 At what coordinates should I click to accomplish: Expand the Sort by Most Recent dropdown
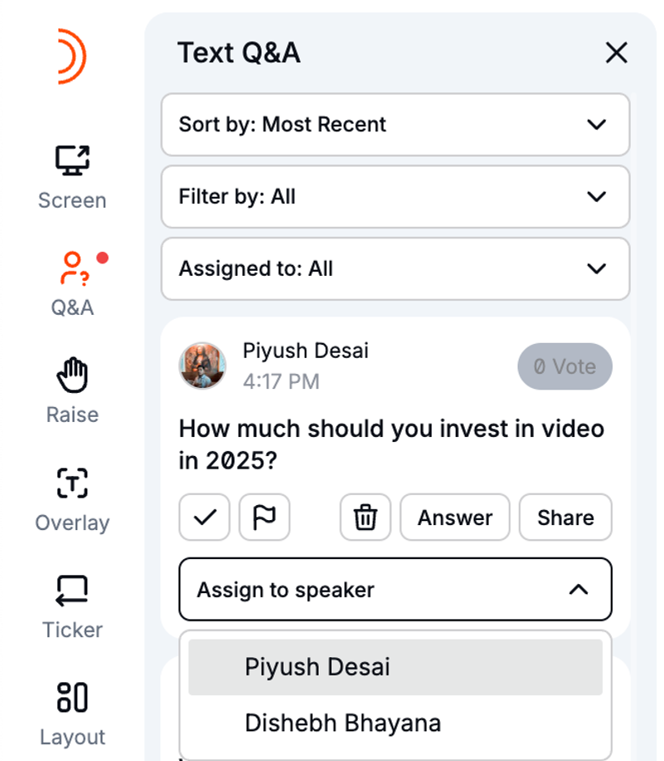(x=395, y=125)
